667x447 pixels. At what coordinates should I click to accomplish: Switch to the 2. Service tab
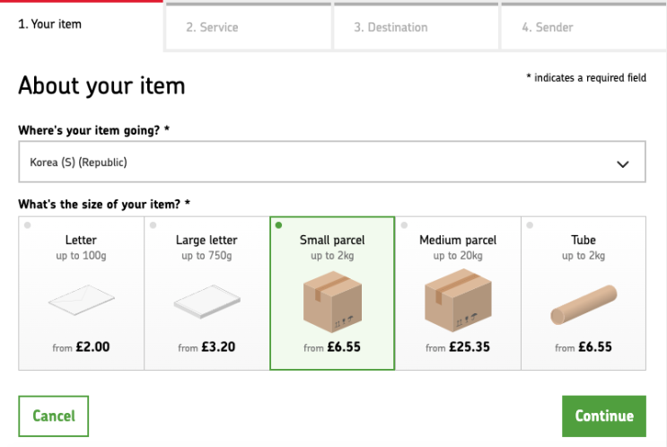coord(249,27)
